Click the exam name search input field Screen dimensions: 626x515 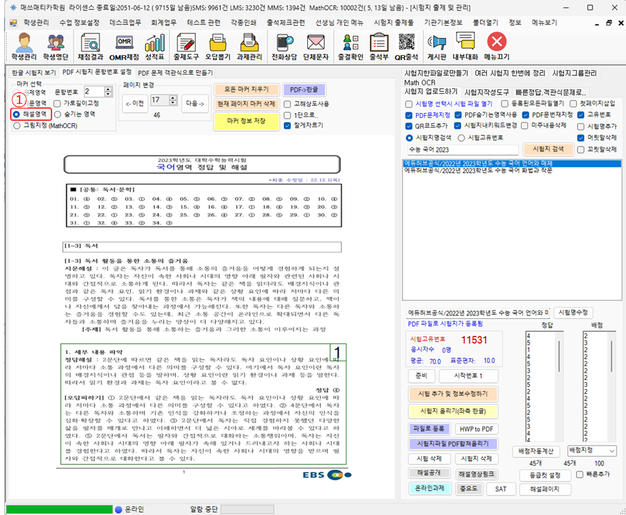460,149
